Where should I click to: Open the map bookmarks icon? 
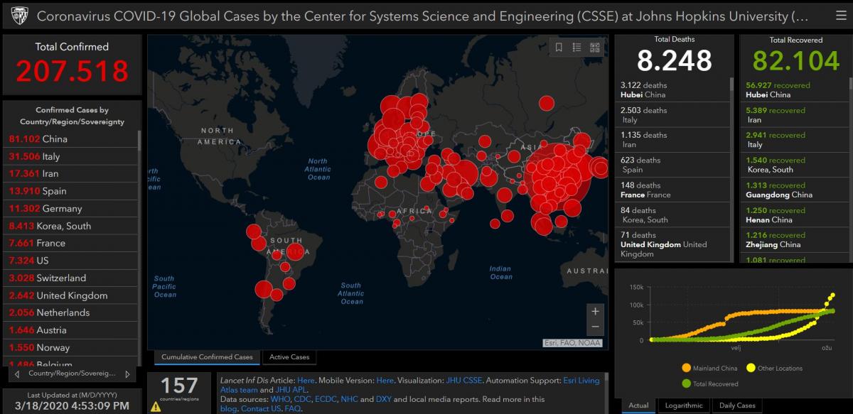(x=559, y=48)
